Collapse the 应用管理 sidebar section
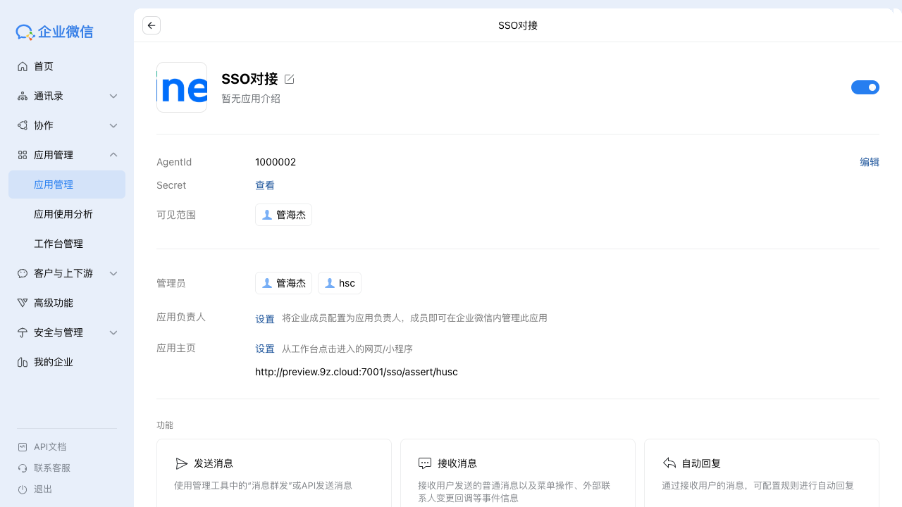 click(x=113, y=154)
